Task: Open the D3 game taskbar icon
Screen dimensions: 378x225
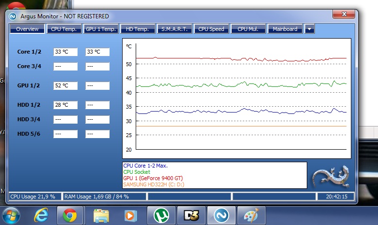Action: click(x=191, y=215)
